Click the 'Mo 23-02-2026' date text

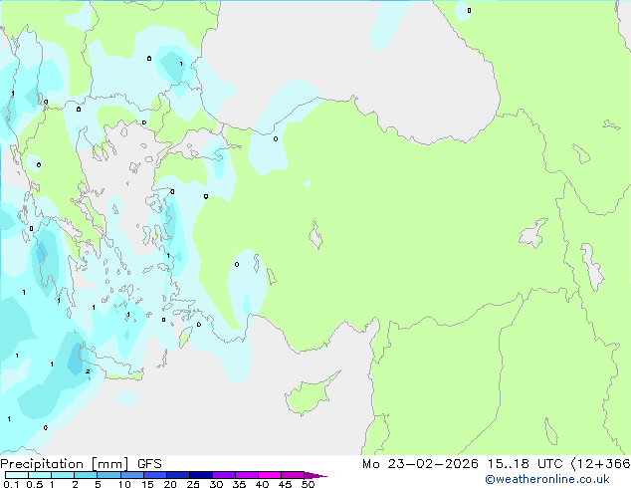pos(420,464)
